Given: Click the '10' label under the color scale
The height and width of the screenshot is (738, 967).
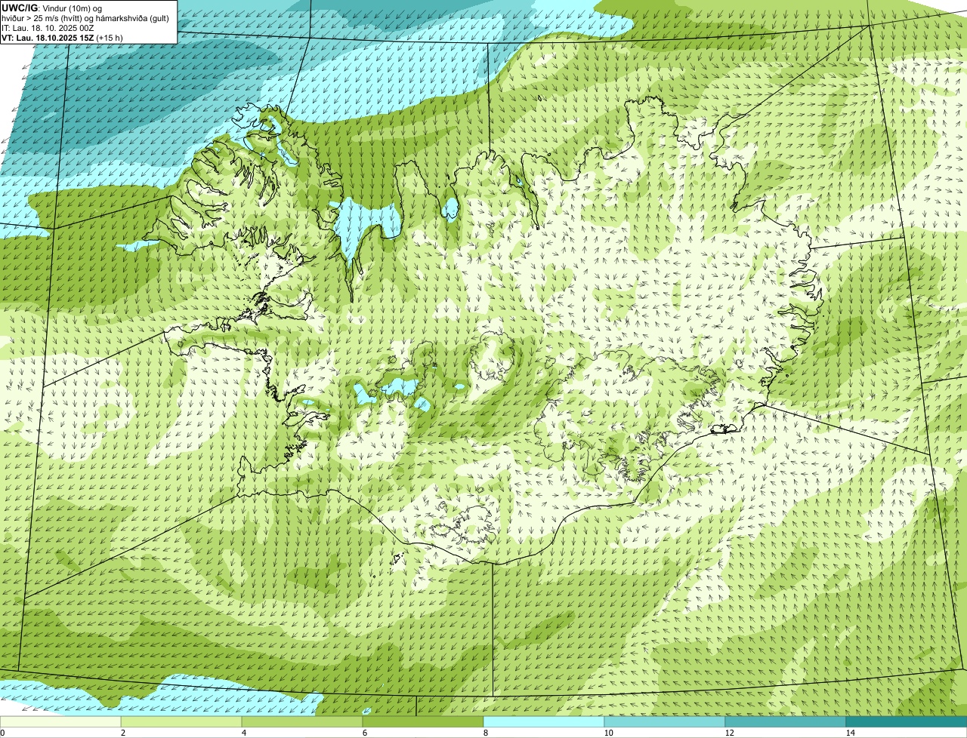Looking at the screenshot, I should [x=608, y=733].
